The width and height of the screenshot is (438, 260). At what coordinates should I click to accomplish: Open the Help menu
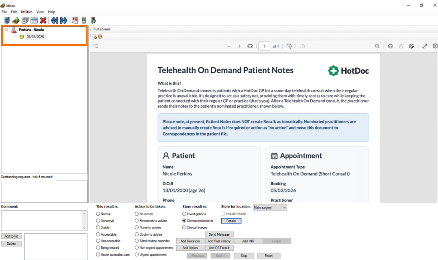pos(51,12)
